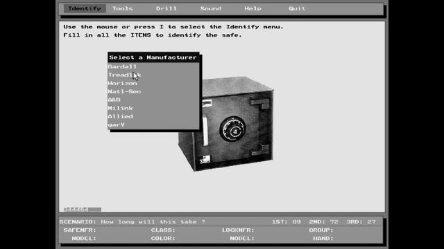
Task: Click the 'Select a Manufacturer' title
Action: pos(153,57)
